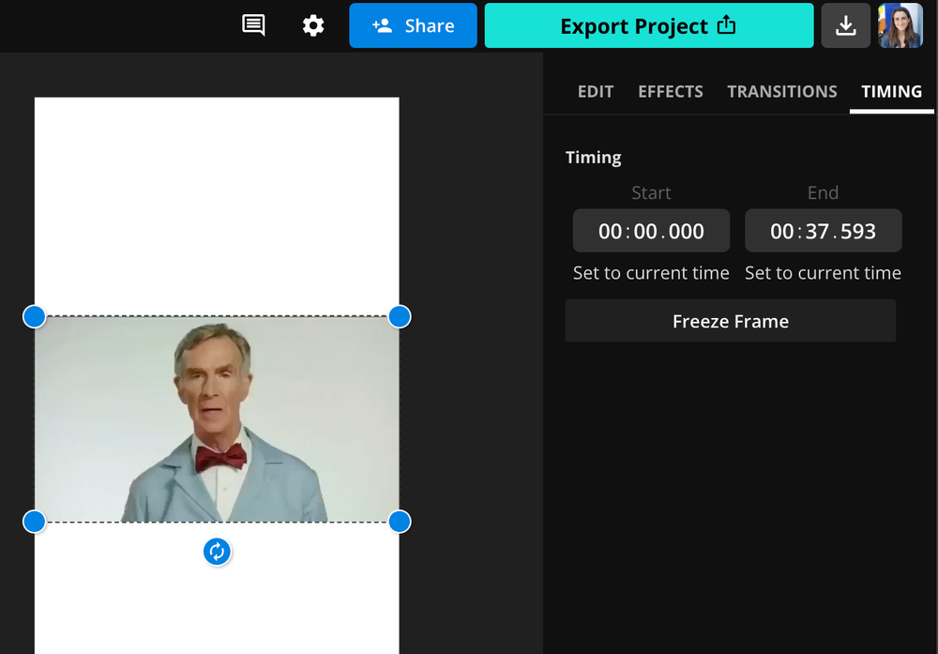938x654 pixels.
Task: Click the export arrow icon on Export Project
Action: pyautogui.click(x=726, y=25)
